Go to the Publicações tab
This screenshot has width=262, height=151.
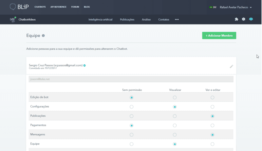pyautogui.click(x=127, y=20)
